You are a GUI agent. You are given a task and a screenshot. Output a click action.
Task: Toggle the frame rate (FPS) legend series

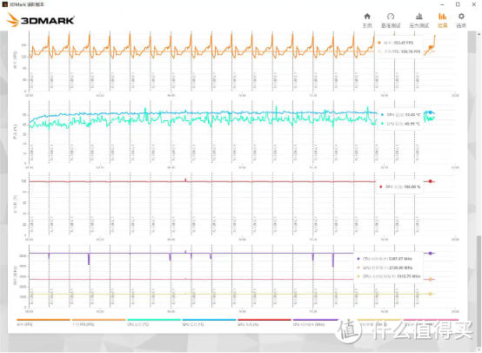tap(44, 322)
